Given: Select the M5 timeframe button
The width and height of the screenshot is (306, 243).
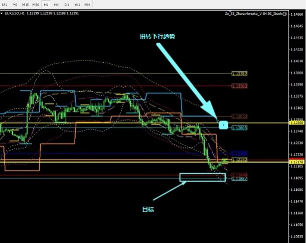Looking at the screenshot, I should (15, 4).
